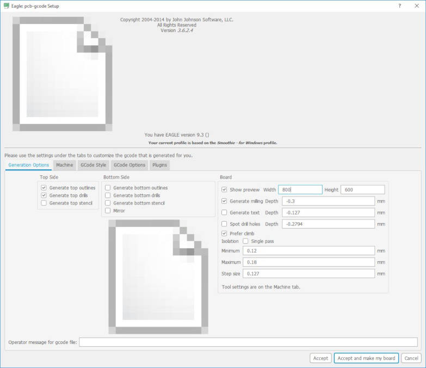Click 'Tool settings are on the Machine tab.'

pos(261,287)
